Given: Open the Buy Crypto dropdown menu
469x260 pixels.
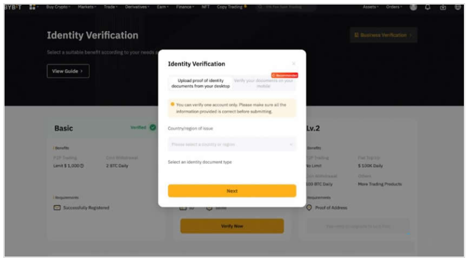Looking at the screenshot, I should pyautogui.click(x=58, y=7).
